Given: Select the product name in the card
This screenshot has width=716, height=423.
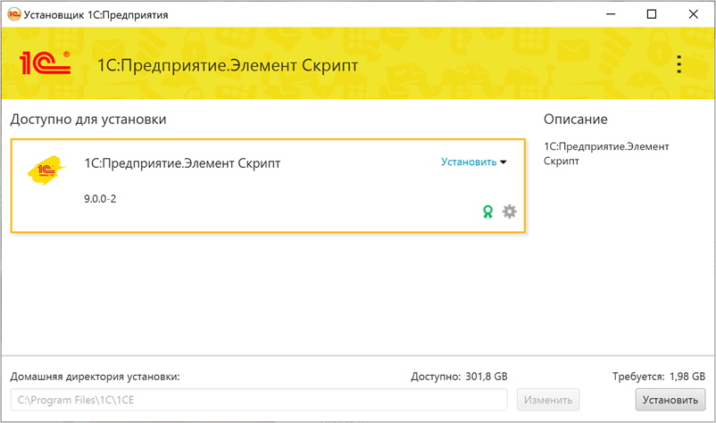Looking at the screenshot, I should (x=182, y=163).
